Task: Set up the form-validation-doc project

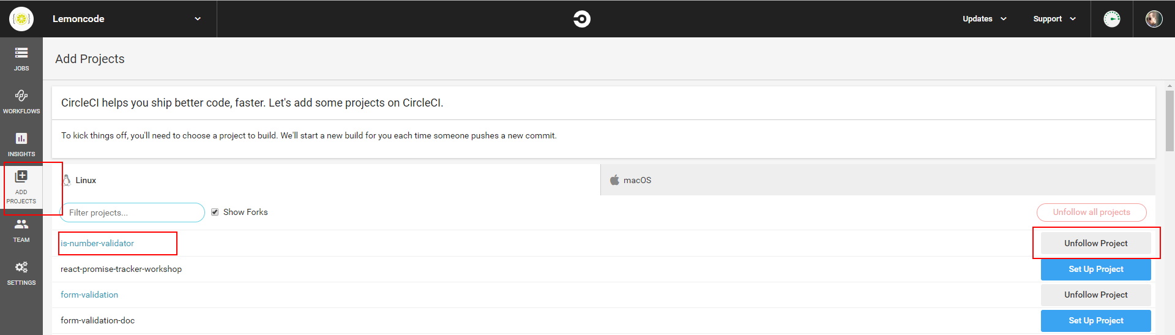Action: [1095, 320]
